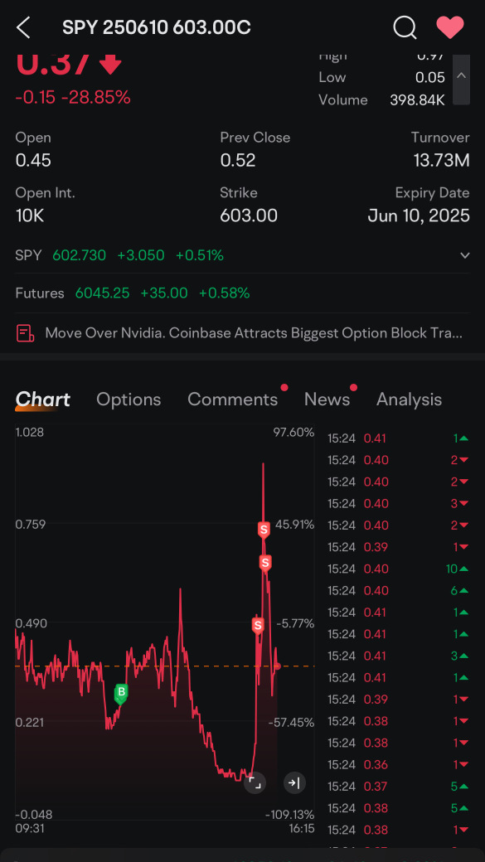Tap the Expiry Date Jun 10, 2025
Image resolution: width=485 pixels, height=862 pixels.
419,216
